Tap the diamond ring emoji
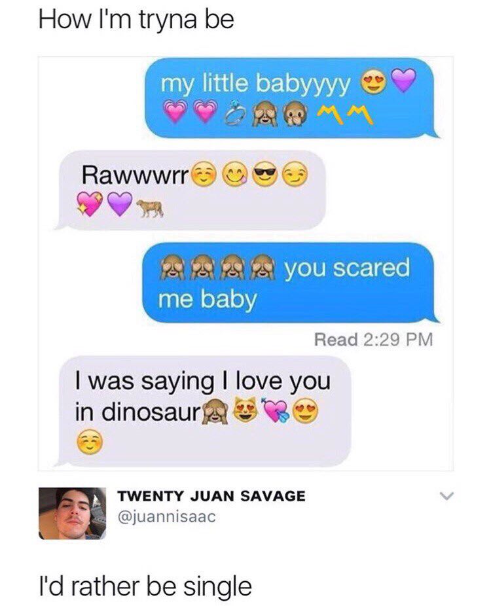491x606 pixels. [x=236, y=113]
